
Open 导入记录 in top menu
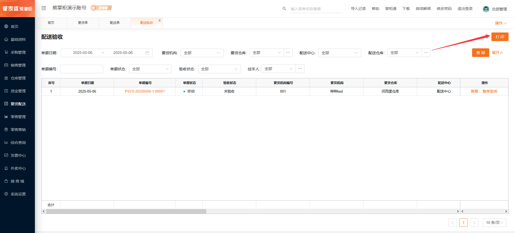358,9
